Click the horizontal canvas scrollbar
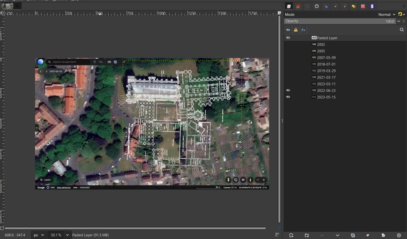Screen dimensions: 407x239 [135, 228]
